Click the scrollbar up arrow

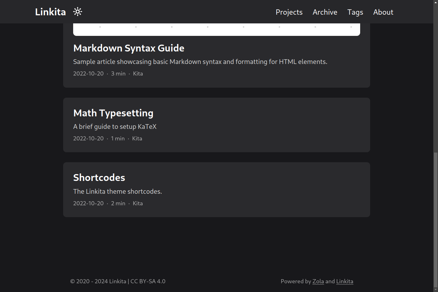pos(435,2)
